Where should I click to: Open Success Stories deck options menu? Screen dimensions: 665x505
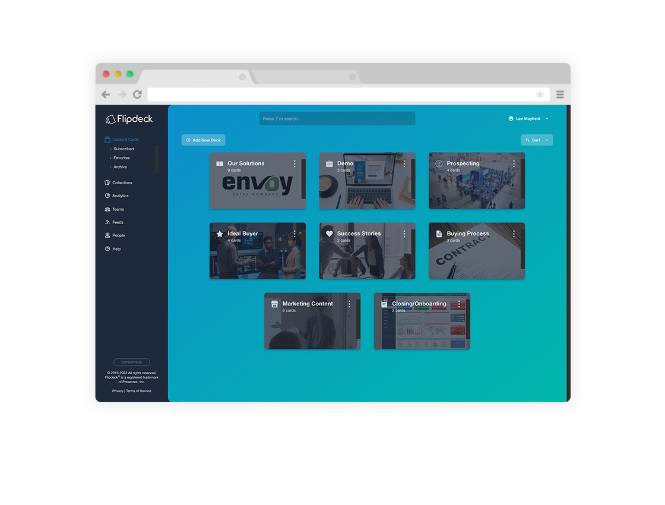point(404,234)
